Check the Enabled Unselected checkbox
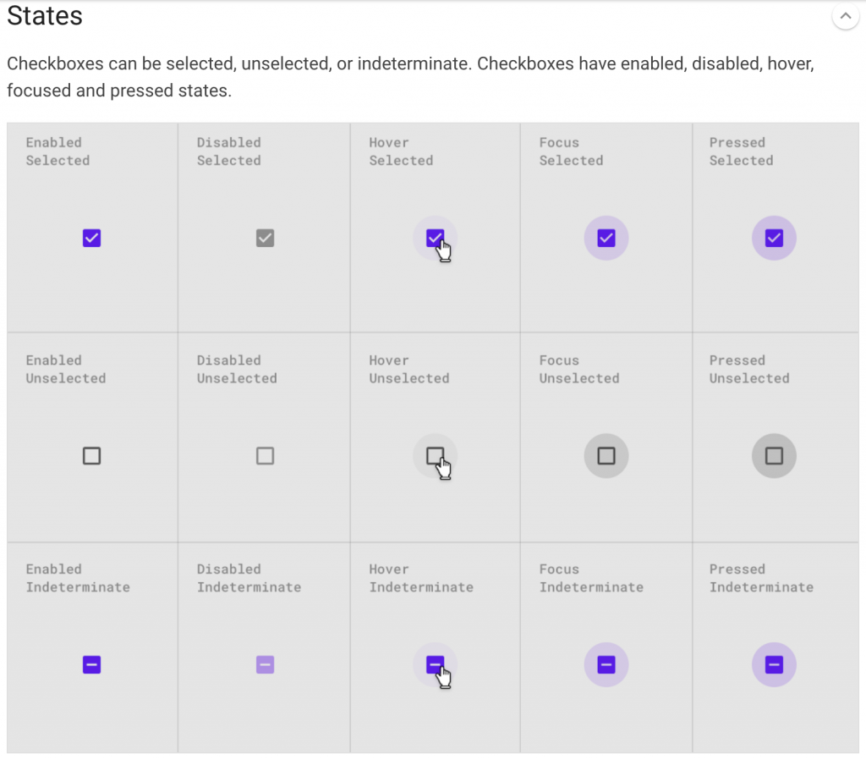The width and height of the screenshot is (866, 759). [91, 456]
